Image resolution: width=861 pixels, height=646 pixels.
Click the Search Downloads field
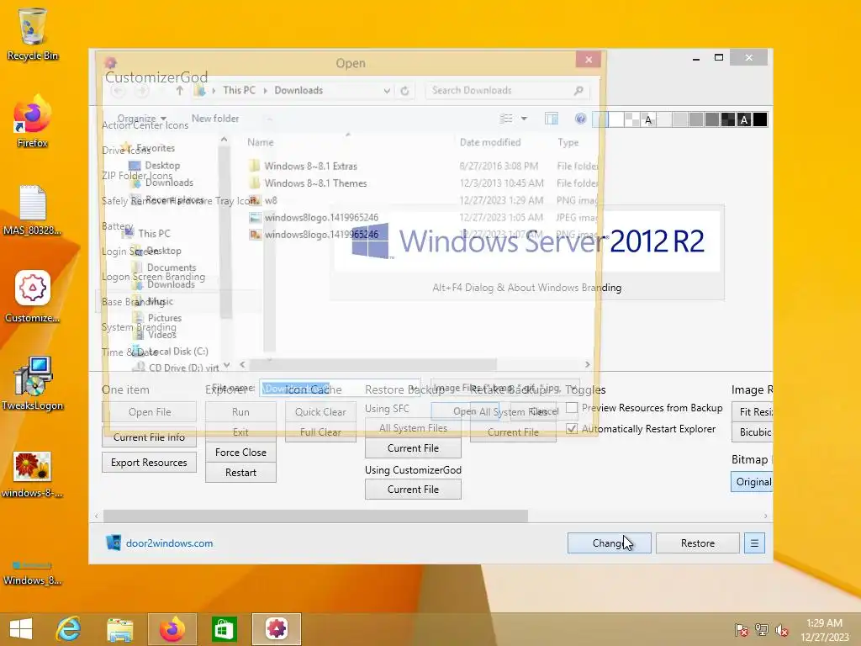coord(507,91)
